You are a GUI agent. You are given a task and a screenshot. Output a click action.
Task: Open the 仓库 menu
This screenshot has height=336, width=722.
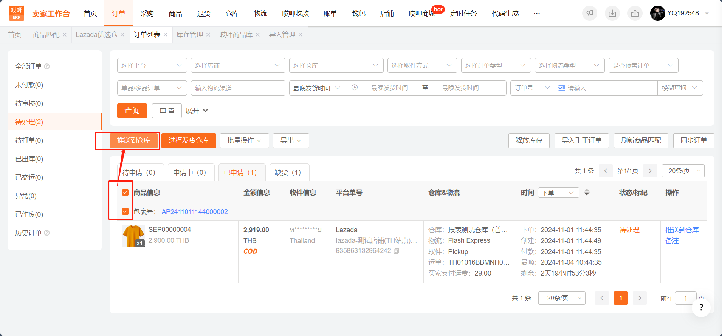pyautogui.click(x=232, y=14)
